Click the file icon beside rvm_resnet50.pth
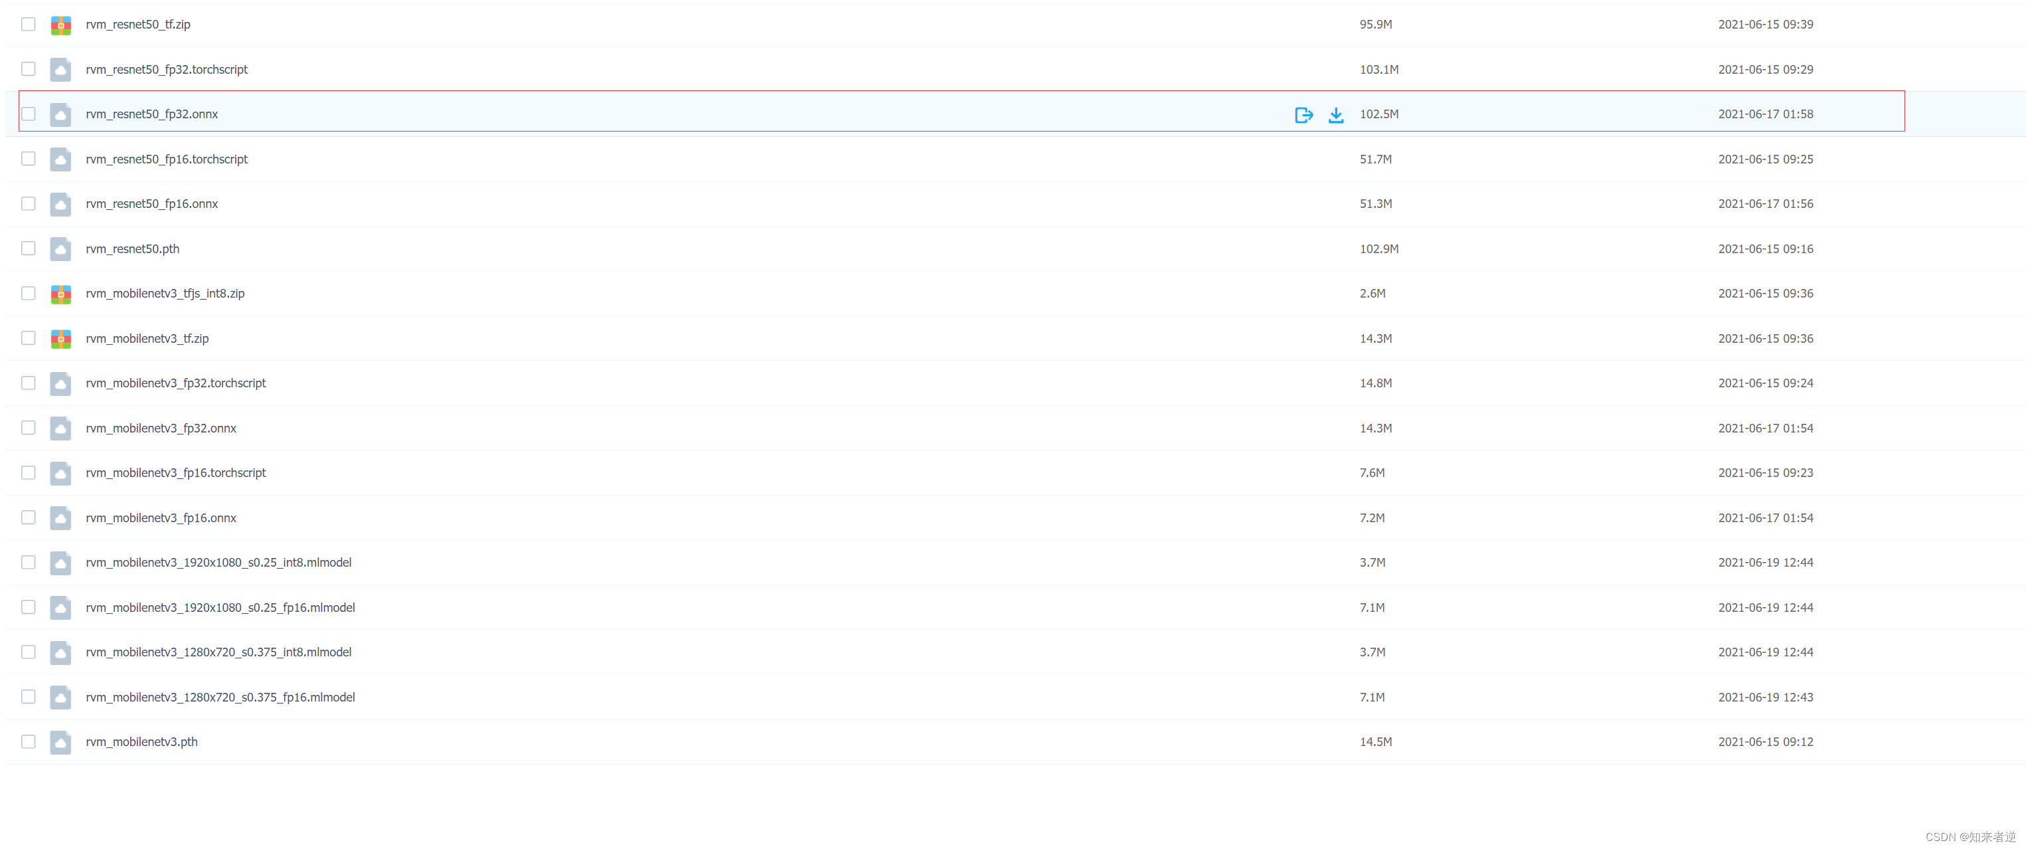This screenshot has height=849, width=2026. coord(60,249)
